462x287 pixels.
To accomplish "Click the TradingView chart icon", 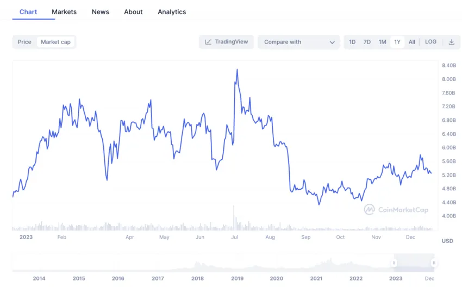I will tap(208, 42).
